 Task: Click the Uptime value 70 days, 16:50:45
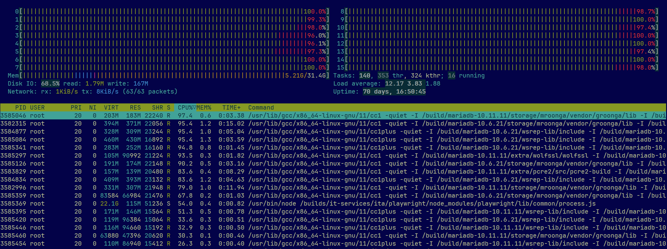394,91
